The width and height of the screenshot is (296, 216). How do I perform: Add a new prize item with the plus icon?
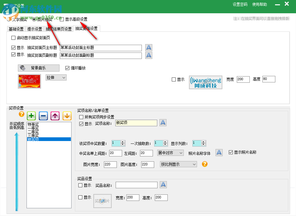point(31,116)
